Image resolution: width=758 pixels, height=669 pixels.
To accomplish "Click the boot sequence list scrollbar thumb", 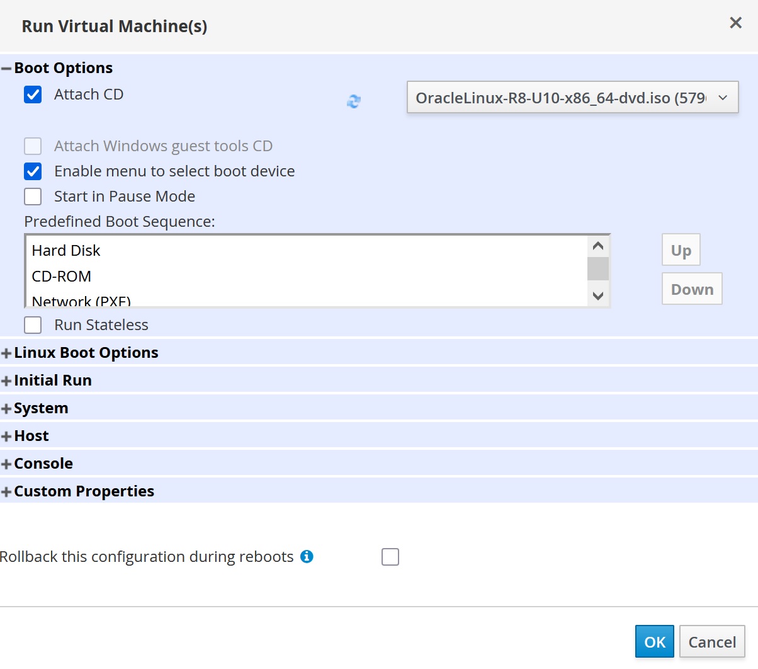I will pyautogui.click(x=597, y=268).
